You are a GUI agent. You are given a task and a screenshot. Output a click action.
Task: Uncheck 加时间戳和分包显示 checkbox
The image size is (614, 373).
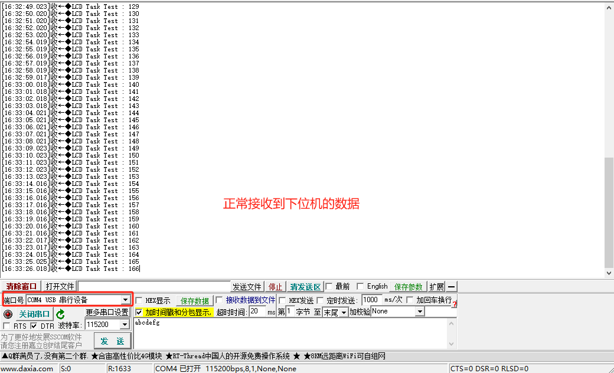pyautogui.click(x=139, y=312)
